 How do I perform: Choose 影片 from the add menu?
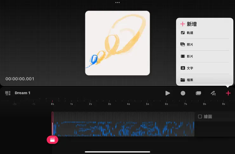(205, 56)
